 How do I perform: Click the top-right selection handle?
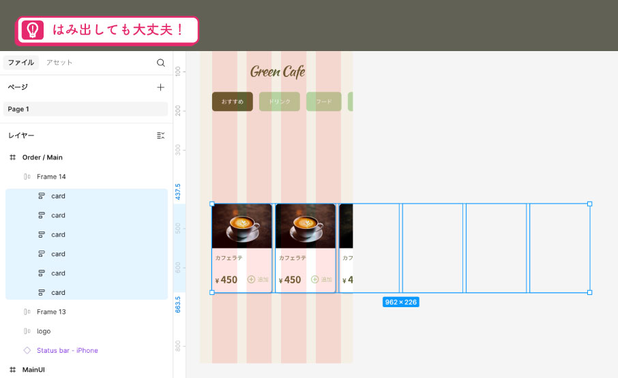point(589,204)
